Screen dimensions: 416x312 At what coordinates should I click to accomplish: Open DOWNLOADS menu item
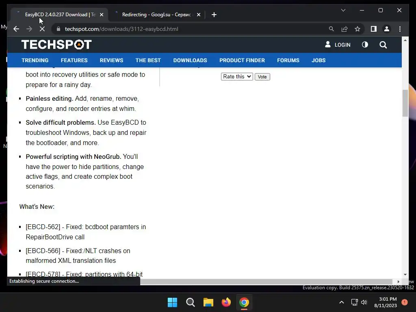click(190, 60)
